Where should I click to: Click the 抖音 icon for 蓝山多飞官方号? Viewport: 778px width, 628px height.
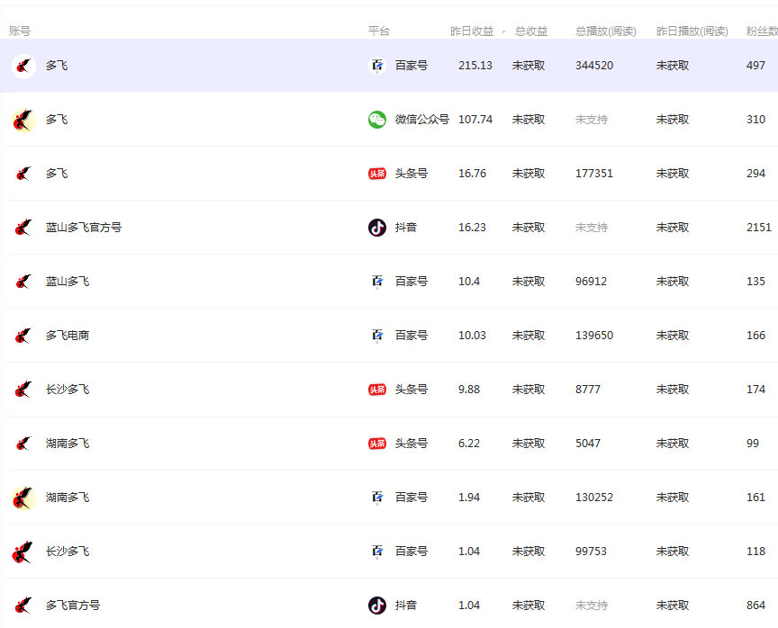pyautogui.click(x=377, y=228)
